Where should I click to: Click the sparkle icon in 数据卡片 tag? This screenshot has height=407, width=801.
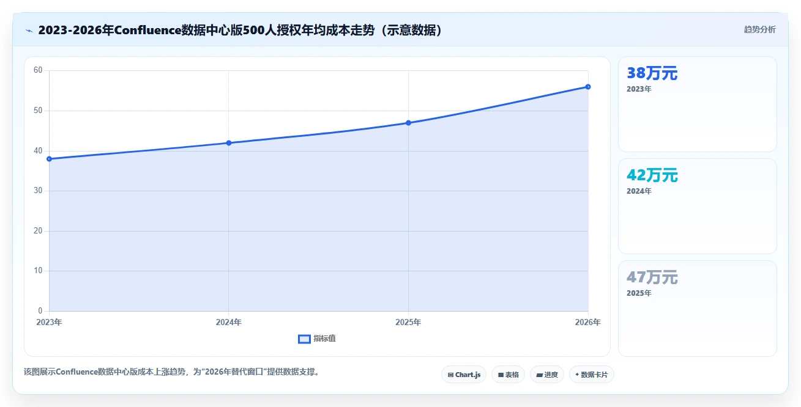[x=577, y=375]
